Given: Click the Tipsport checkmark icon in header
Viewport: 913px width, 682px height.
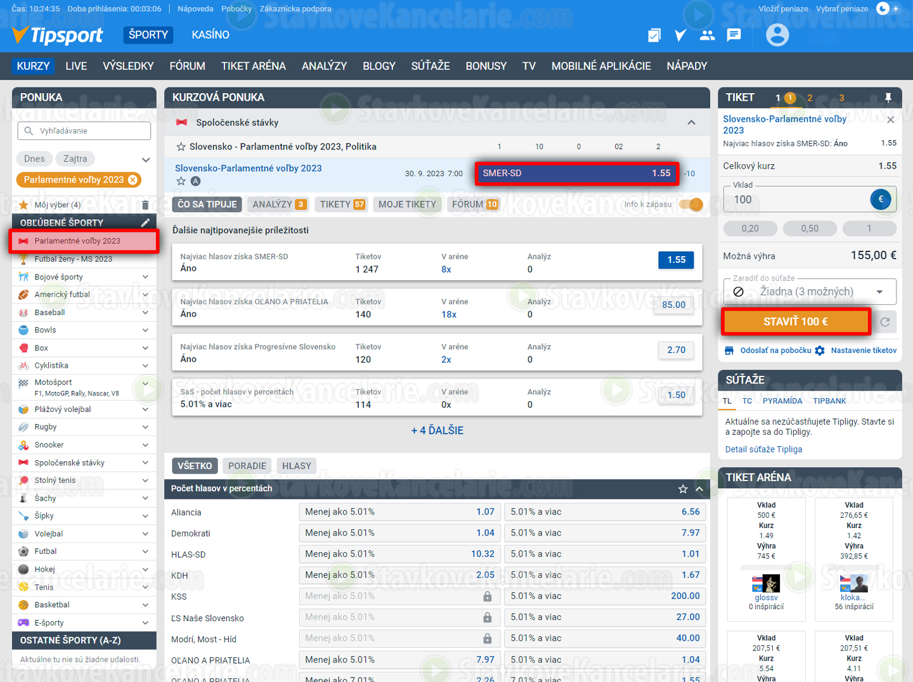Looking at the screenshot, I should (680, 35).
